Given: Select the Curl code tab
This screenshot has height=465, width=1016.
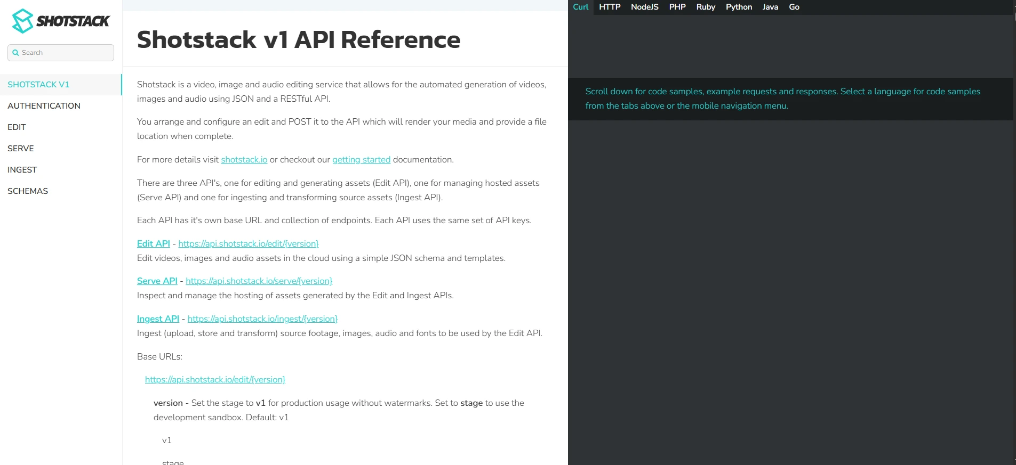Looking at the screenshot, I should pyautogui.click(x=581, y=7).
